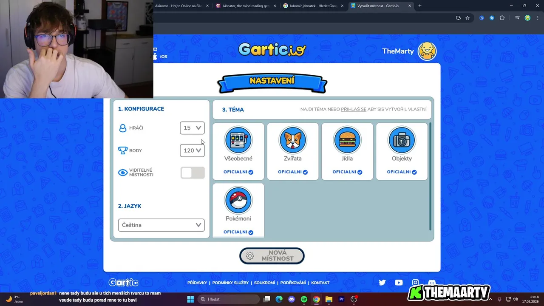This screenshot has width=544, height=306.
Task: Click the taskbar volume icon
Action: click(516, 299)
